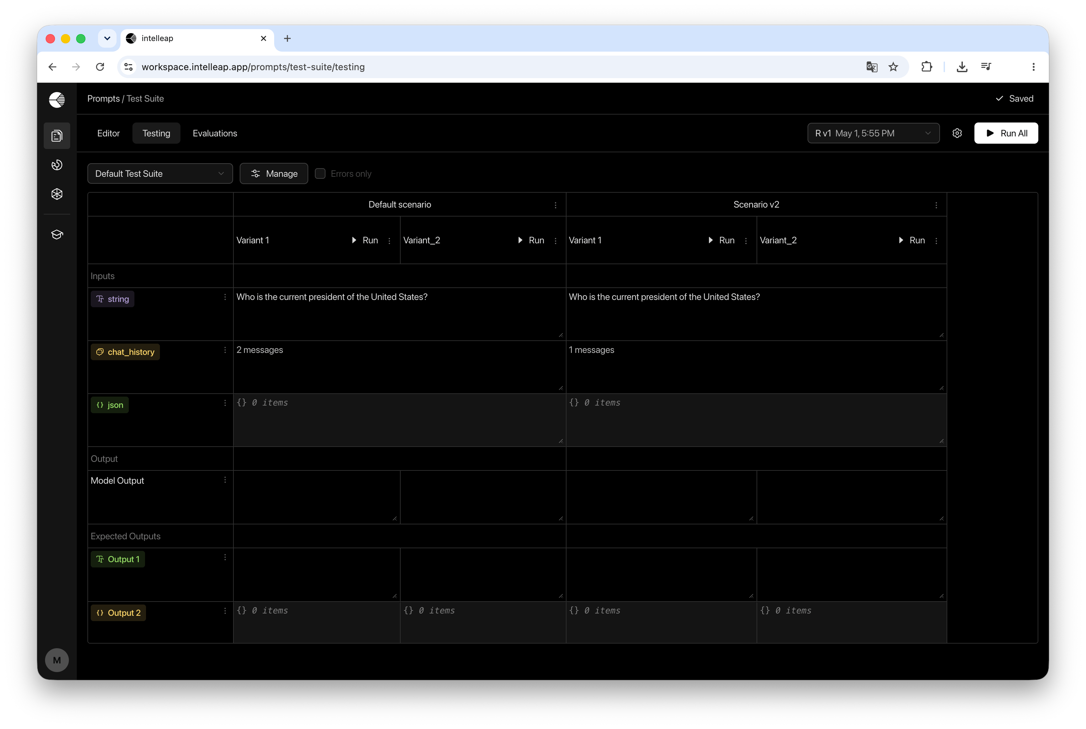The height and width of the screenshot is (729, 1086).
Task: Open the analytics chart sidebar icon
Action: [57, 165]
